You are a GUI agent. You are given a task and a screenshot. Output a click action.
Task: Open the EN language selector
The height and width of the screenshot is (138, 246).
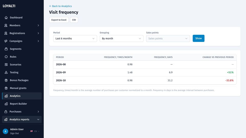pos(37,131)
